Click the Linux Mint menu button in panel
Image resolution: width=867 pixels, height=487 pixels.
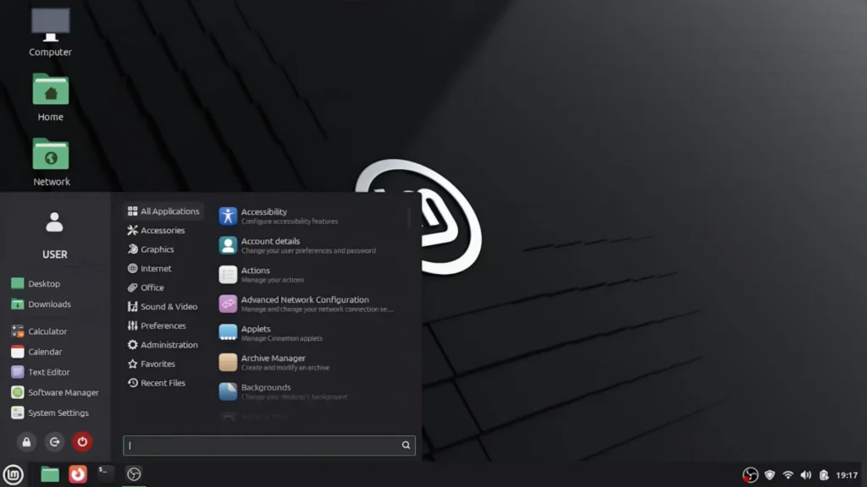click(x=14, y=474)
